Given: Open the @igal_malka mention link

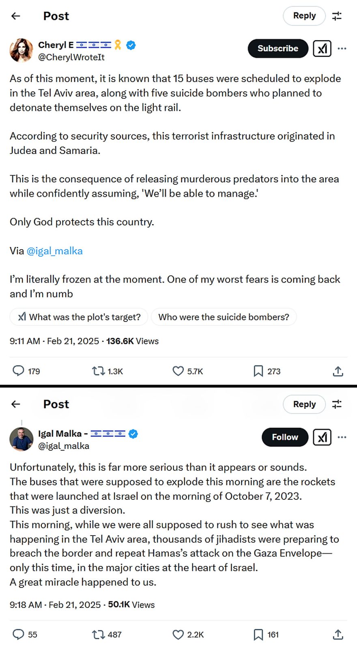Looking at the screenshot, I should 54,251.
